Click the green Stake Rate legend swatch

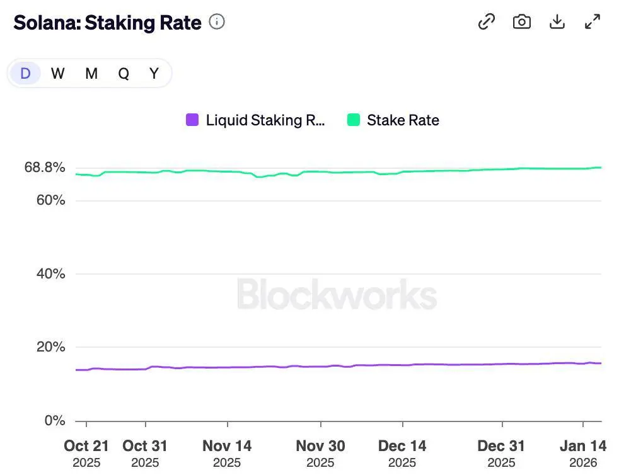point(354,120)
